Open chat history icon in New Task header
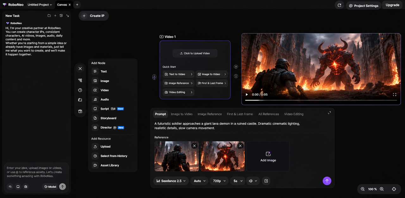405x198 pixels. pyautogui.click(x=61, y=15)
